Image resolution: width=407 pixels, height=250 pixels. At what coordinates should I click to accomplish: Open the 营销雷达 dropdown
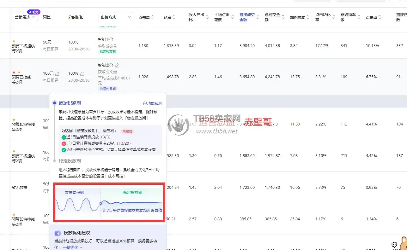pos(25,17)
